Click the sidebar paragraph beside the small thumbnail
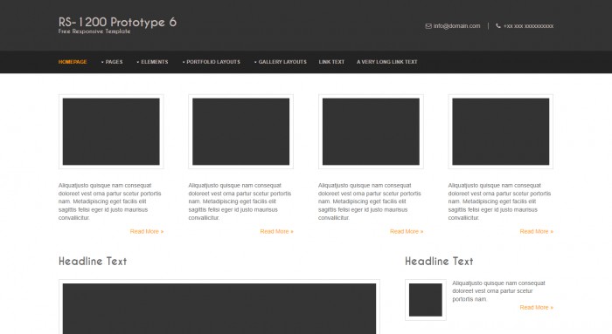The image size is (612, 334). pyautogui.click(x=498, y=291)
